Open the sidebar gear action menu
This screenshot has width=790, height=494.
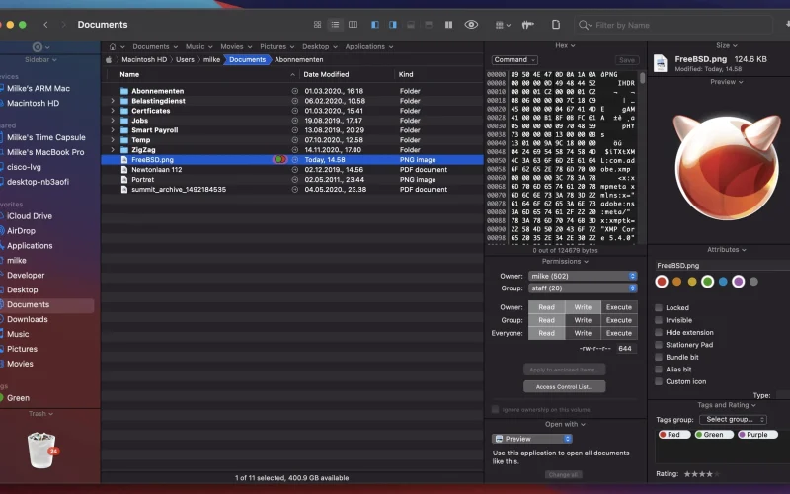point(40,47)
